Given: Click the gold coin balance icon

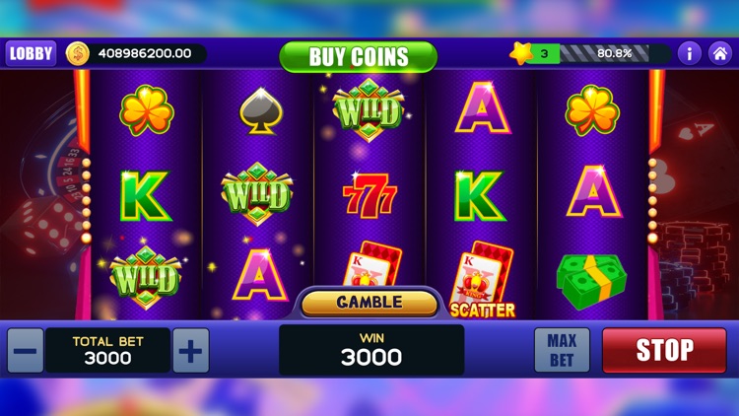Looking at the screenshot, I should pyautogui.click(x=78, y=53).
